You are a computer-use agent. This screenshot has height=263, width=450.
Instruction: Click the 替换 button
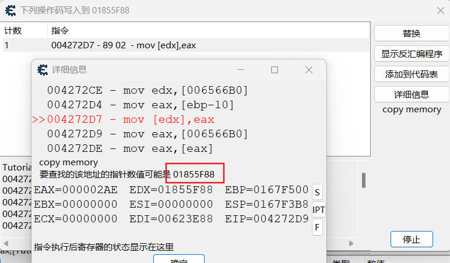pos(412,34)
